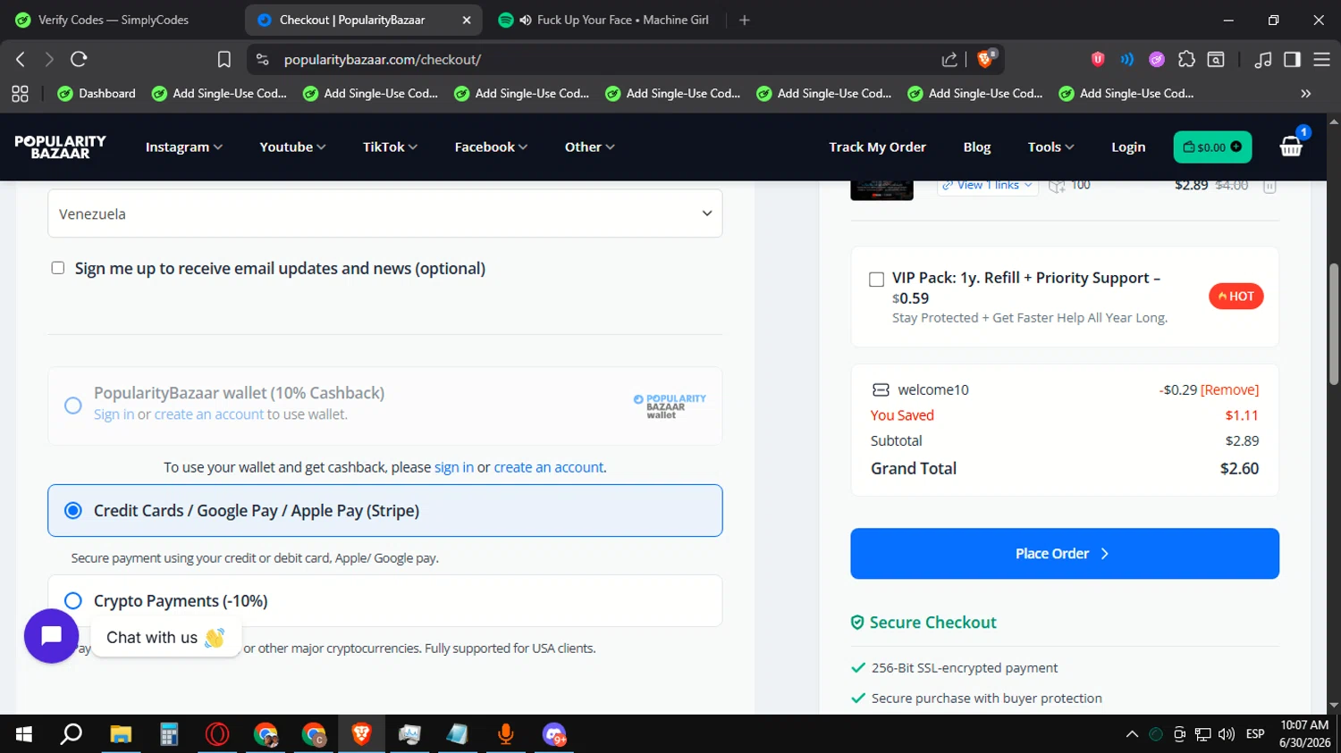1341x753 pixels.
Task: Open the Opera browser in the taskbar
Action: (x=217, y=734)
